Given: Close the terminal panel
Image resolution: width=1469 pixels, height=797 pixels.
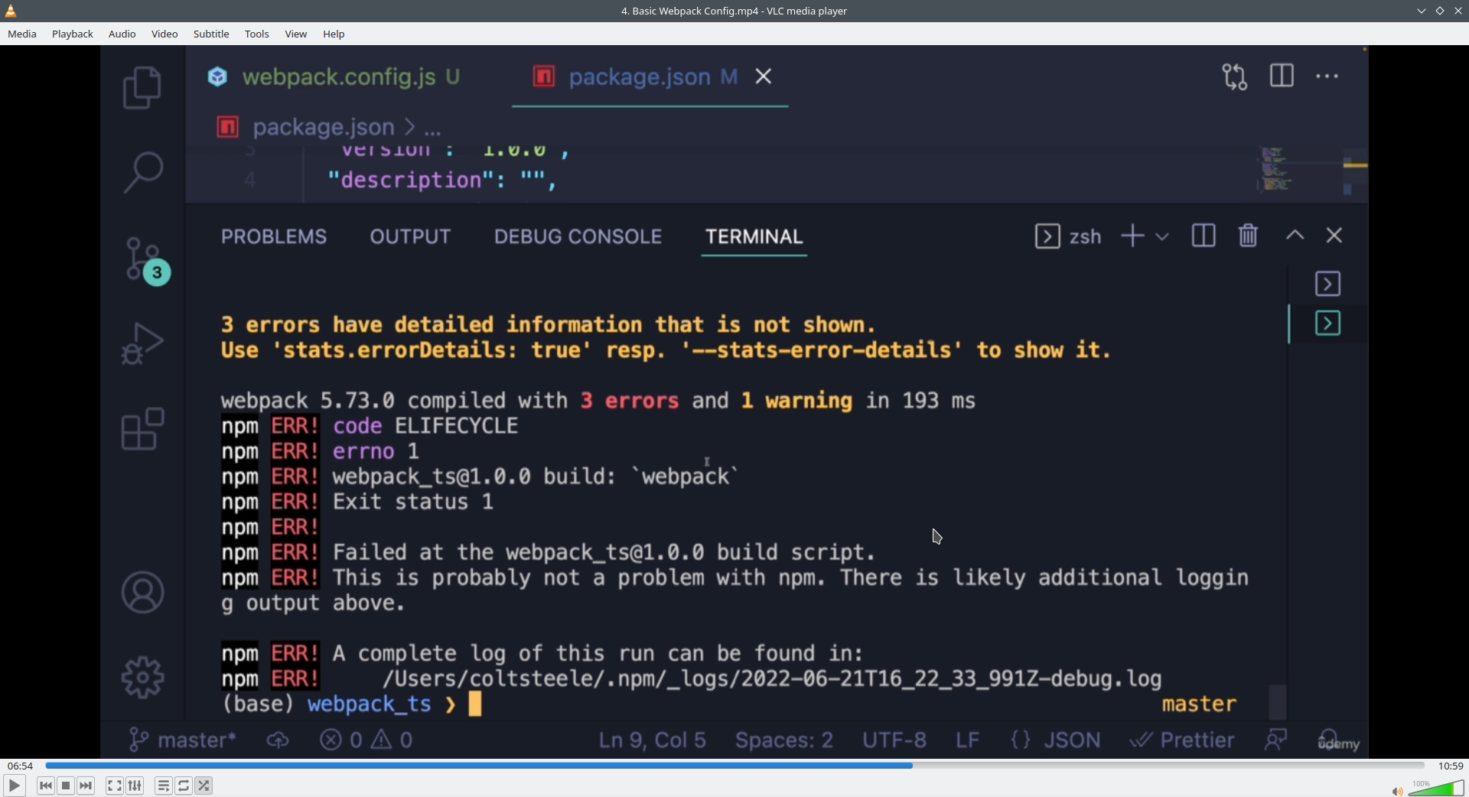Looking at the screenshot, I should [1334, 236].
